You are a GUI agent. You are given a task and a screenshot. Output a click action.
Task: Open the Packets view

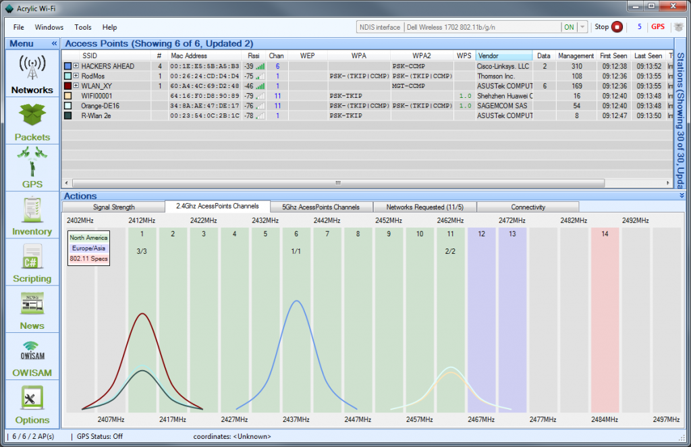coord(32,122)
